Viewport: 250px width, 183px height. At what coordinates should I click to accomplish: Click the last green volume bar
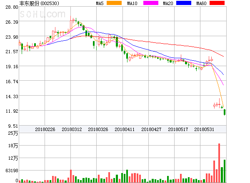pyautogui.click(x=225, y=171)
